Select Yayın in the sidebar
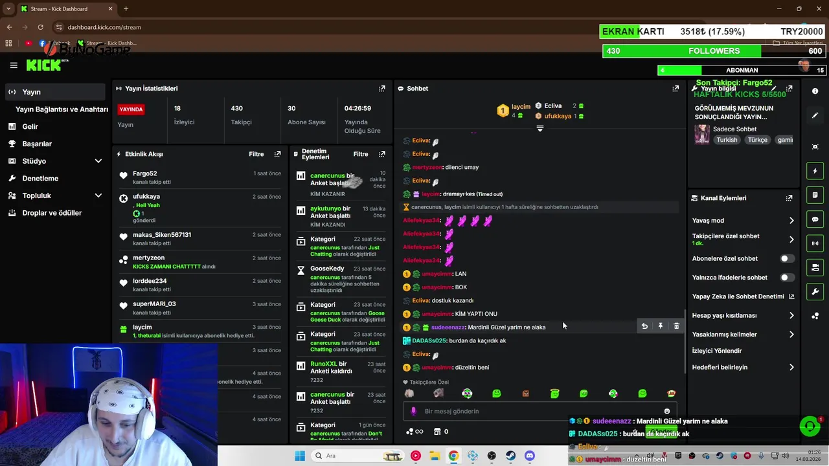 (x=54, y=92)
